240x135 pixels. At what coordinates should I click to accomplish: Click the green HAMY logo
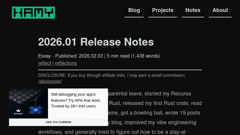pos(33,13)
